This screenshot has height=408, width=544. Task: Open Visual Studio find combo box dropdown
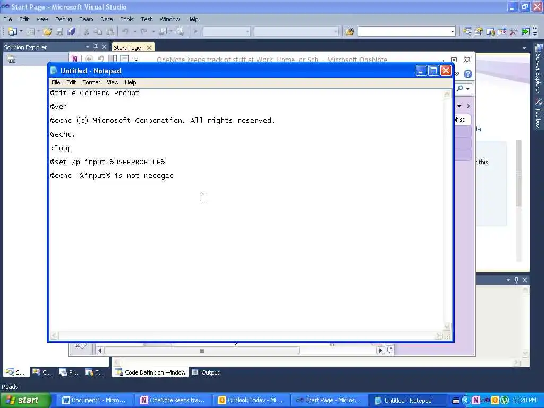[453, 31]
